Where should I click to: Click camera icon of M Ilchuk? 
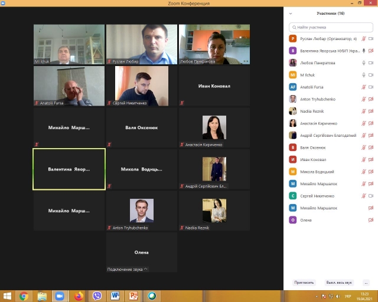(371, 75)
